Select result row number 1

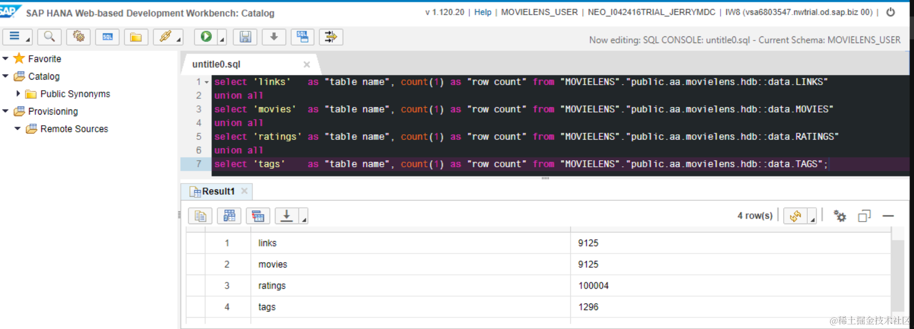point(227,243)
